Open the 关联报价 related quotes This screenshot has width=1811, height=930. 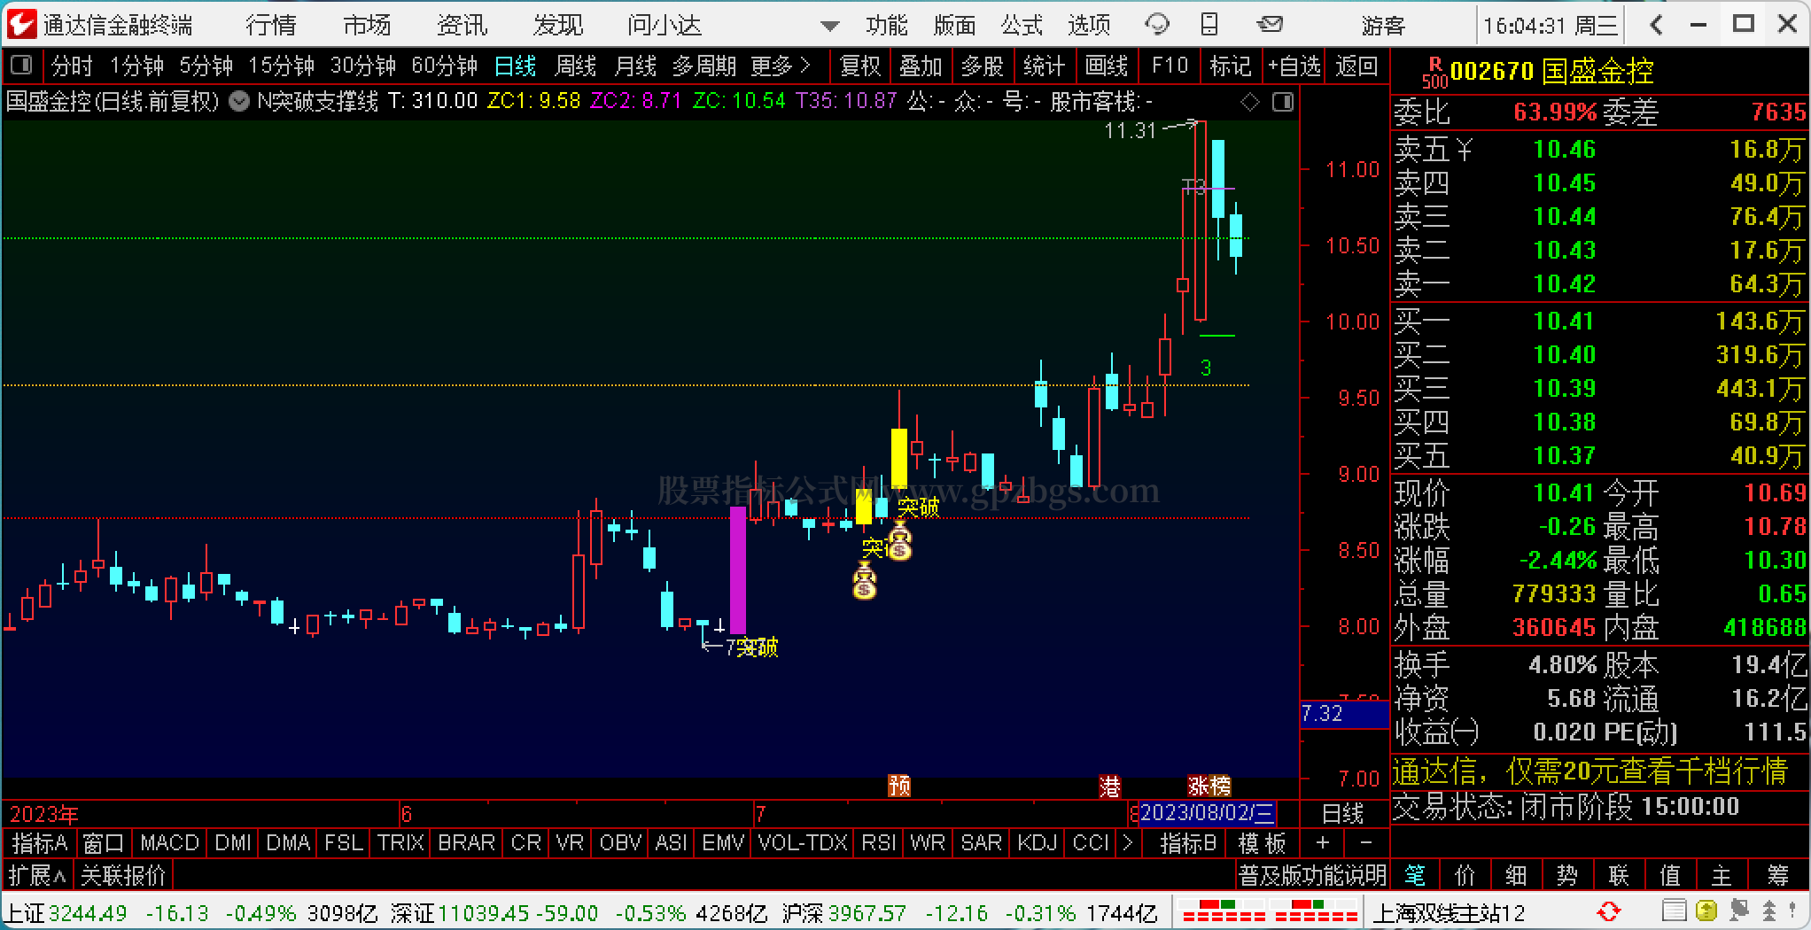click(x=123, y=876)
